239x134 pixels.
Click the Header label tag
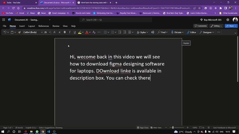coord(186,43)
